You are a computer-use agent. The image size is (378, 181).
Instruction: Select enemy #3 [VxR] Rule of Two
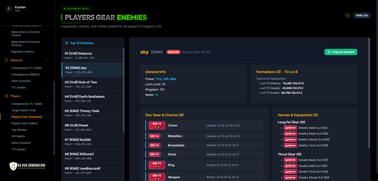(92, 84)
